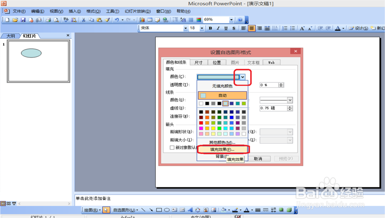This screenshot has width=385, height=218.
Task: Increase the line weight 0.75 磅 stepper
Action: (290, 107)
